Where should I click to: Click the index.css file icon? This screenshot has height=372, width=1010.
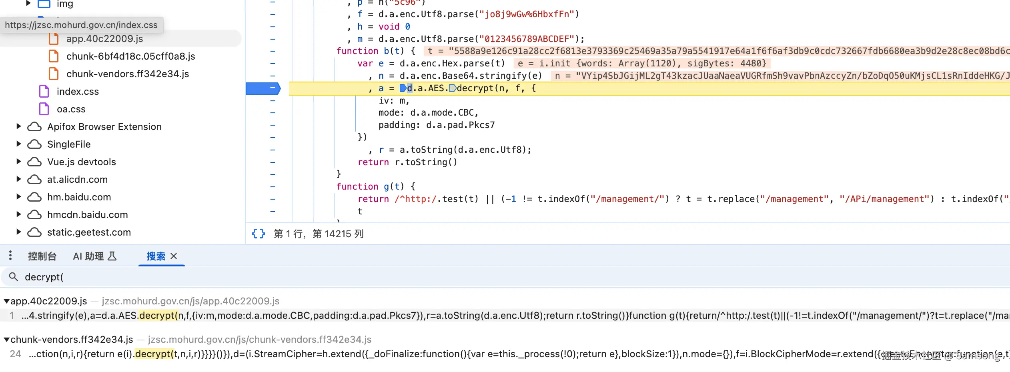[44, 92]
